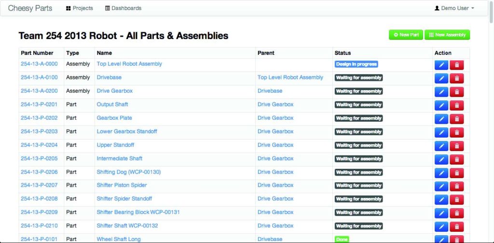The height and width of the screenshot is (243, 494).
Task: Click the New Assembly button
Action: tap(447, 35)
